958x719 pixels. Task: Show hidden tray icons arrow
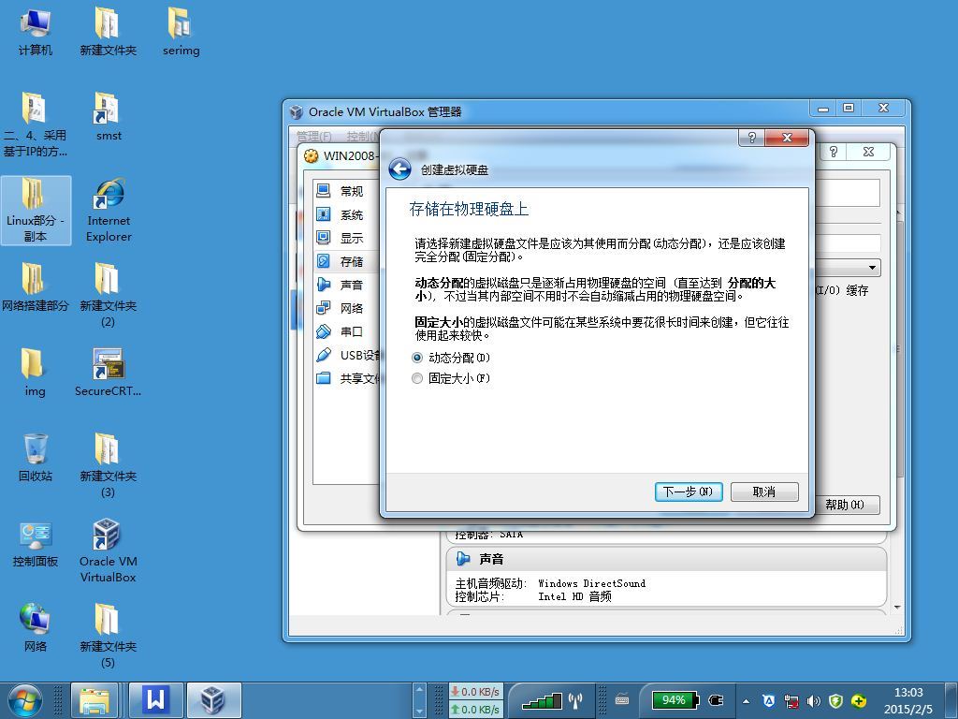(746, 700)
